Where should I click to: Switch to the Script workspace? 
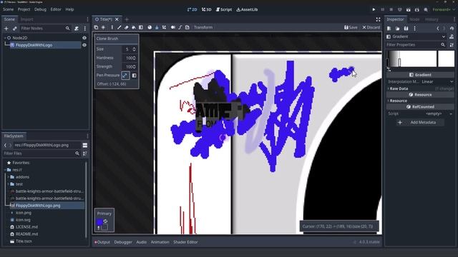224,9
